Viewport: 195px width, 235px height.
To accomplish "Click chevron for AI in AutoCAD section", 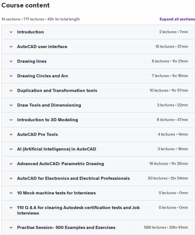I will point(11,149).
